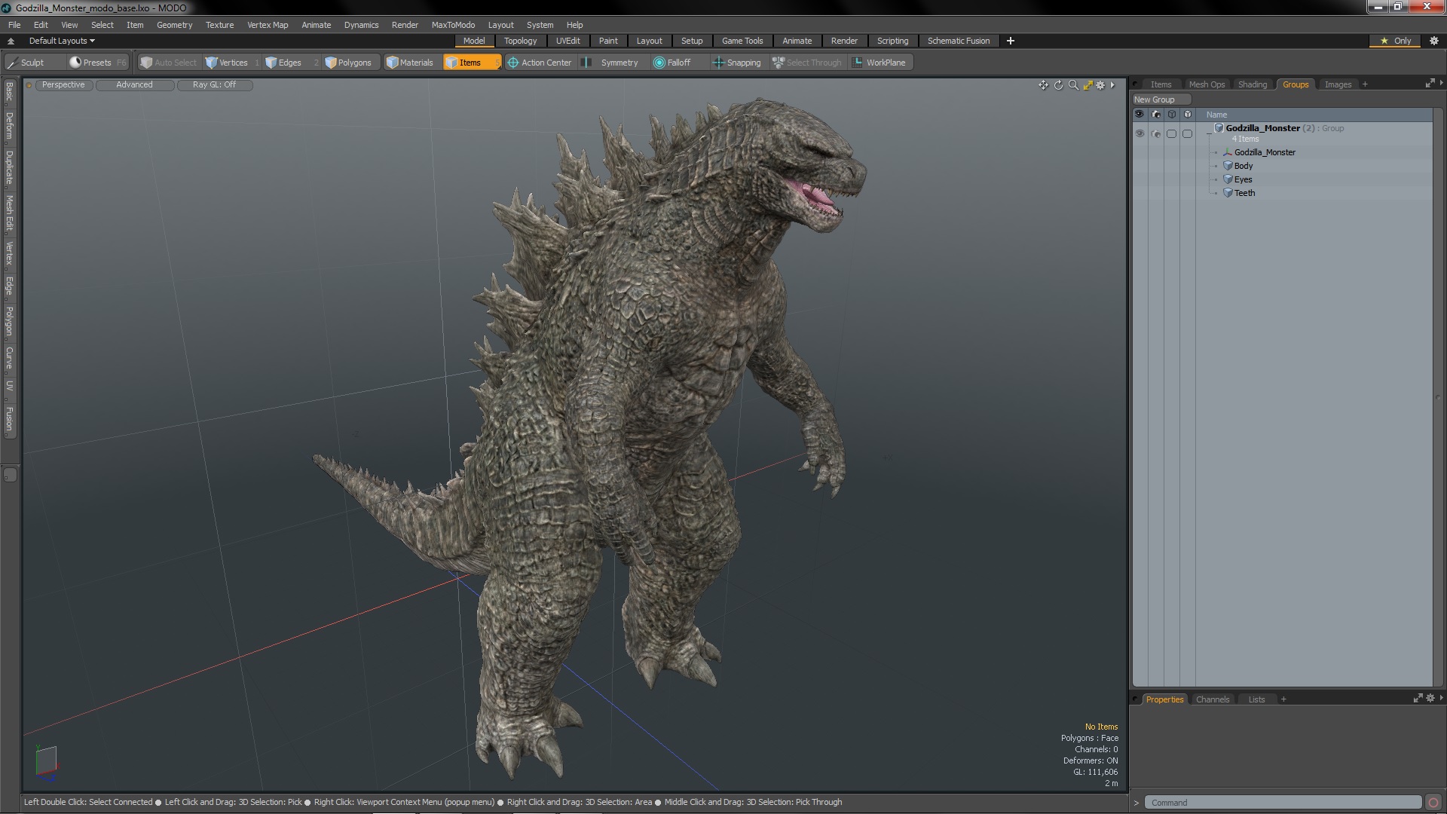Open the viewport settings gear
This screenshot has width=1447, height=814.
(1100, 85)
